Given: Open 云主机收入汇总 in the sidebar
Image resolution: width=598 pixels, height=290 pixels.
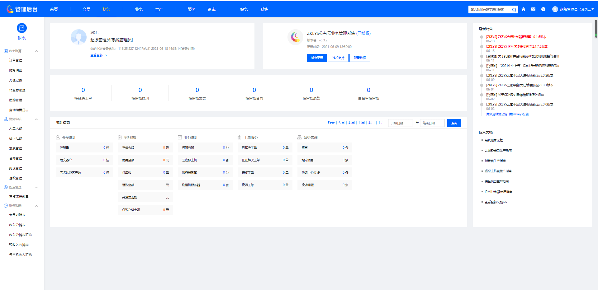Looking at the screenshot, I should (20, 255).
